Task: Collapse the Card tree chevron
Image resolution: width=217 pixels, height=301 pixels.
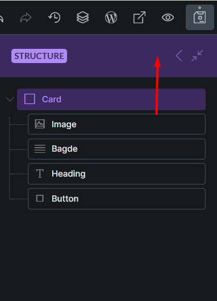Action: coord(10,99)
